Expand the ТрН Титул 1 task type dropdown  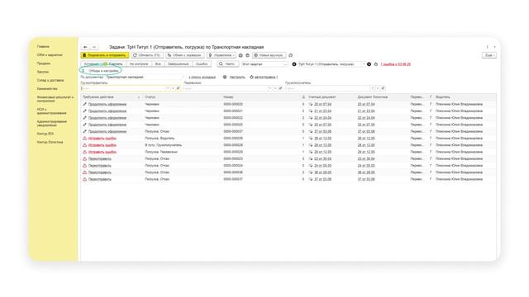[364, 64]
